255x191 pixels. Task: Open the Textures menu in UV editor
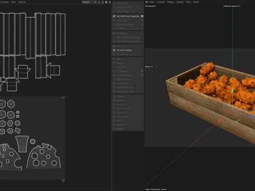point(22,2)
